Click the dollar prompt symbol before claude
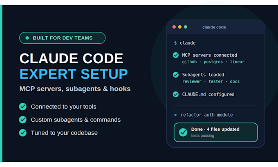Screen dimensions: 278x167 click(175, 43)
